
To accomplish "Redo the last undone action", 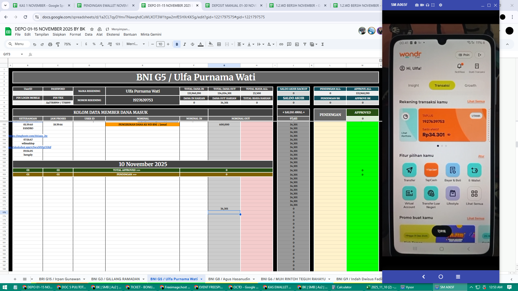I will (42, 44).
